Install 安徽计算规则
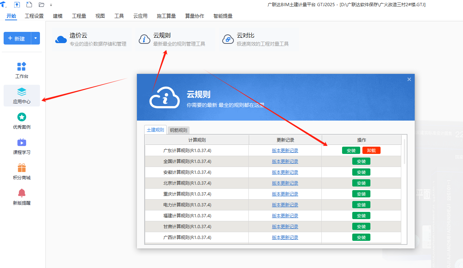The height and width of the screenshot is (268, 463). [361, 172]
